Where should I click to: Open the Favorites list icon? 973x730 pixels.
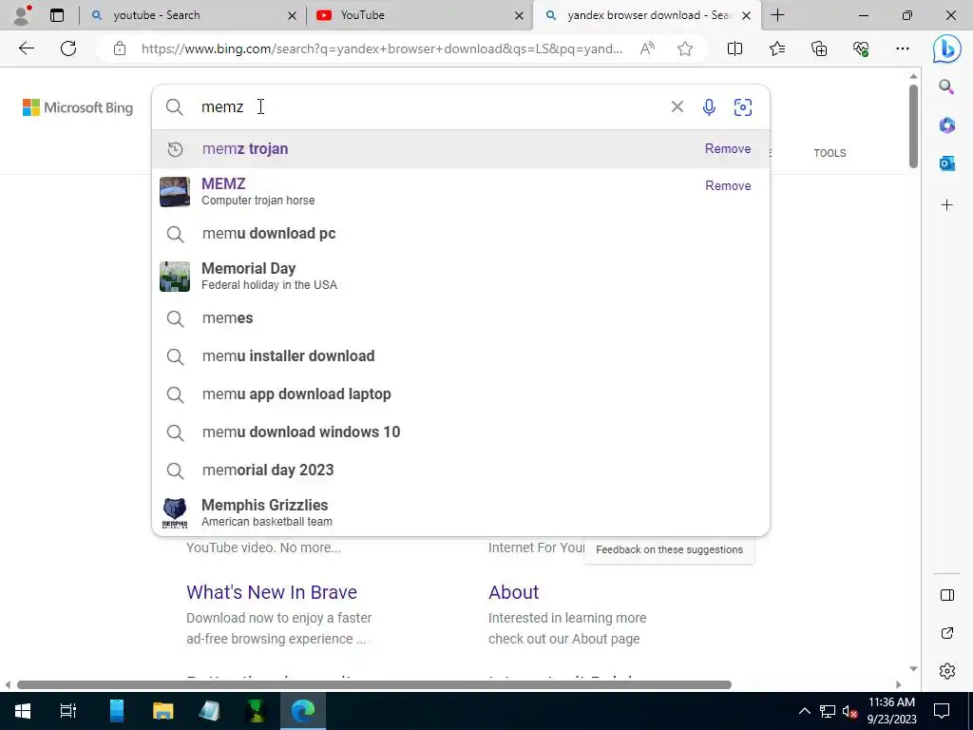pos(777,48)
